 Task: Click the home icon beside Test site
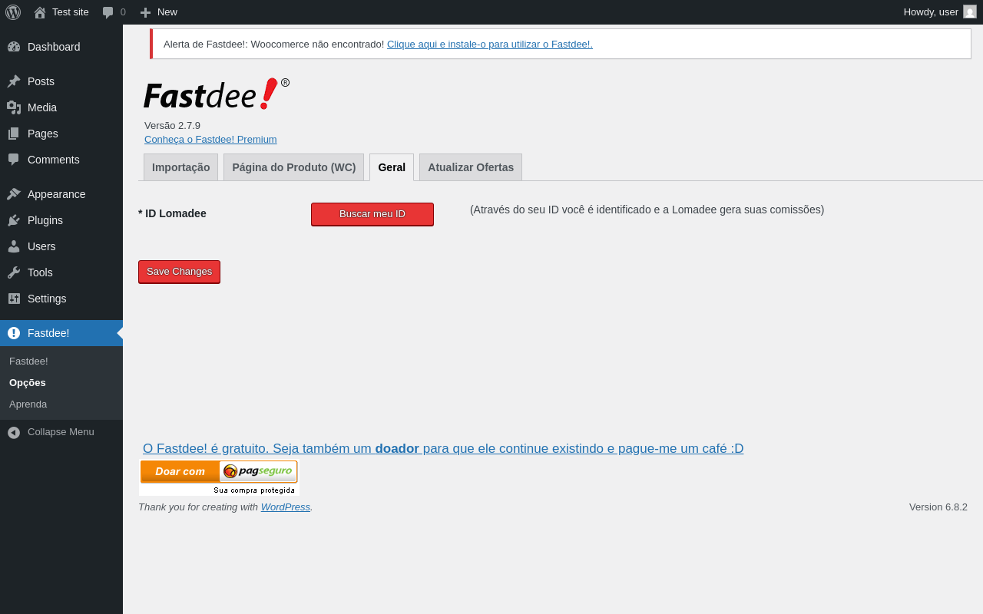click(x=40, y=12)
